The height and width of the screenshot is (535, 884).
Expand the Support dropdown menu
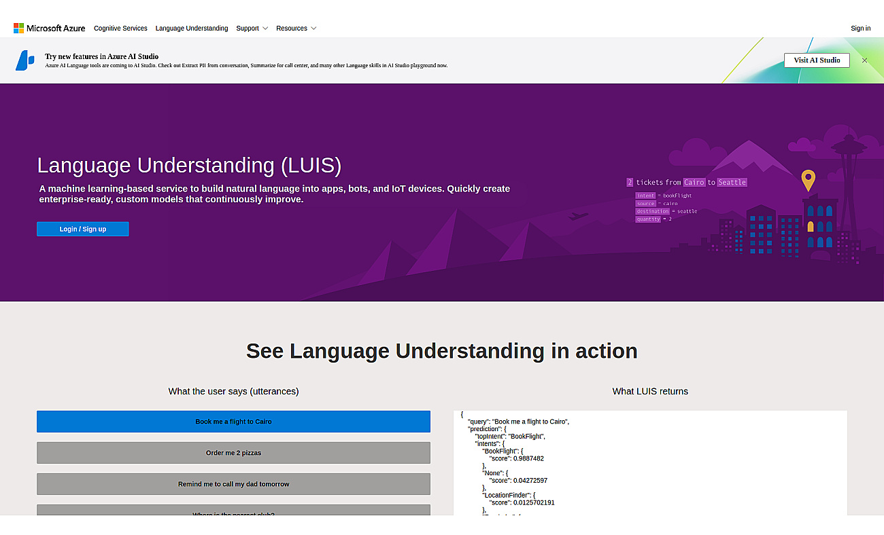click(252, 29)
